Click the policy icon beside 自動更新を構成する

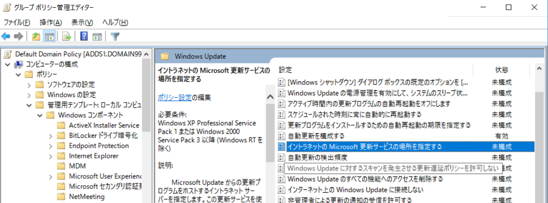(x=282, y=136)
